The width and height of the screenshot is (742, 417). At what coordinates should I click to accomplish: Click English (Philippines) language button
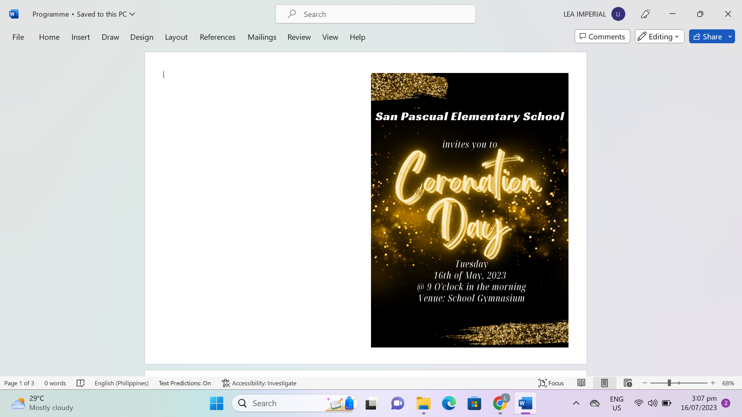coord(121,383)
